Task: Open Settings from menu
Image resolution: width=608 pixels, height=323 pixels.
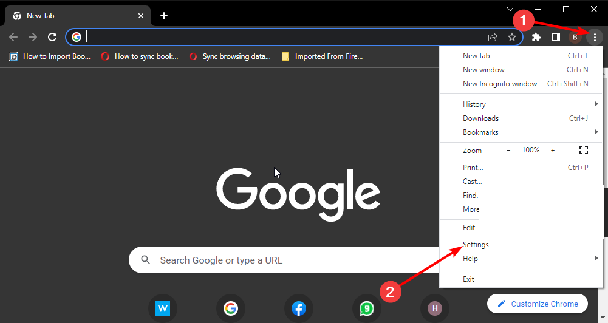Action: pyautogui.click(x=521, y=245)
